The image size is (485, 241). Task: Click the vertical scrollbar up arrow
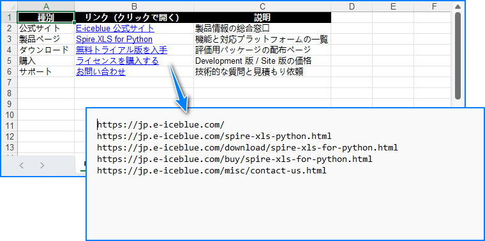pos(458,7)
